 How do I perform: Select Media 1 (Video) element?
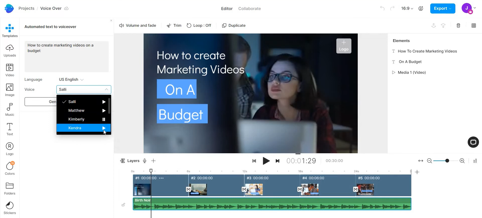[409, 72]
